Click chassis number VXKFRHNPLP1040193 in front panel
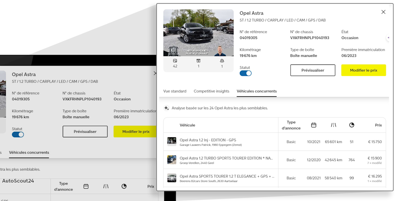 point(310,38)
